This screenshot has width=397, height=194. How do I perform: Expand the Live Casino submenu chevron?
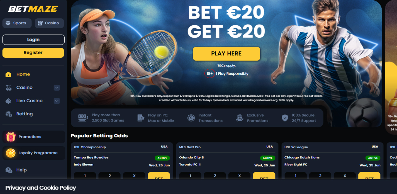57,101
